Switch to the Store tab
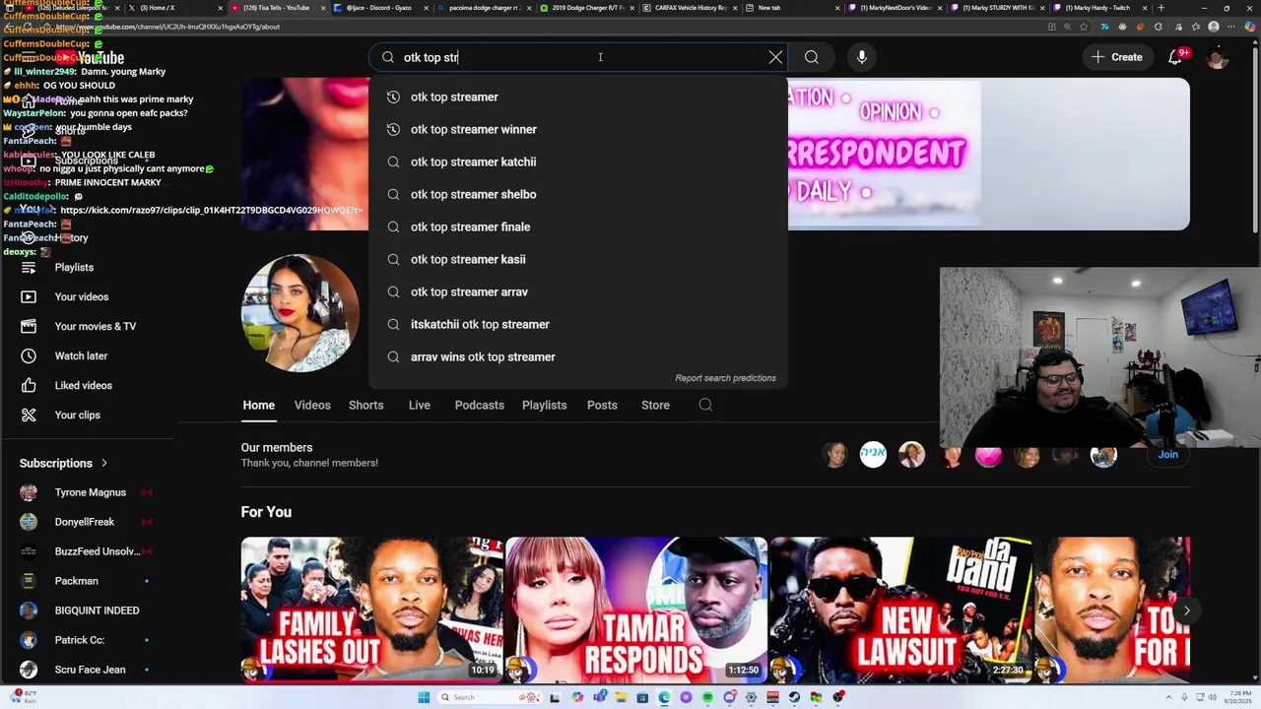Image resolution: width=1261 pixels, height=709 pixels. click(x=655, y=405)
